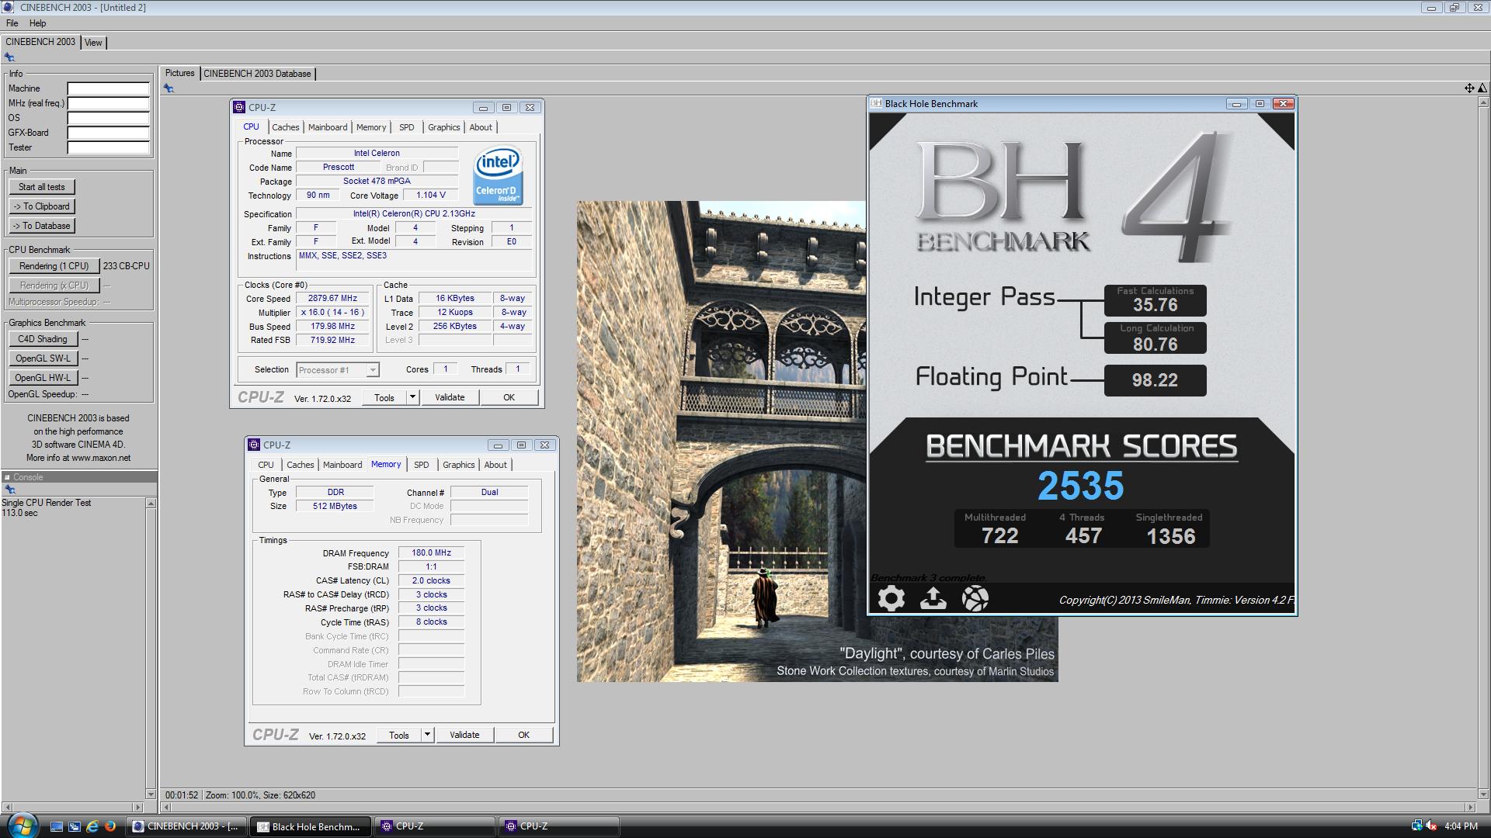Click into MHz (real freq.) field
Image resolution: width=1491 pixels, height=838 pixels.
point(108,103)
